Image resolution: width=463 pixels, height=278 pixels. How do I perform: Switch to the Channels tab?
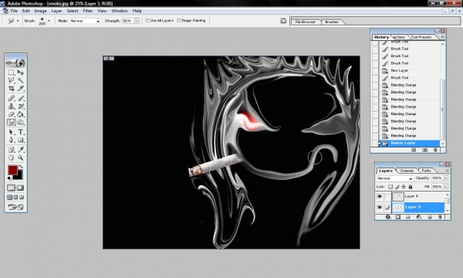coord(407,171)
